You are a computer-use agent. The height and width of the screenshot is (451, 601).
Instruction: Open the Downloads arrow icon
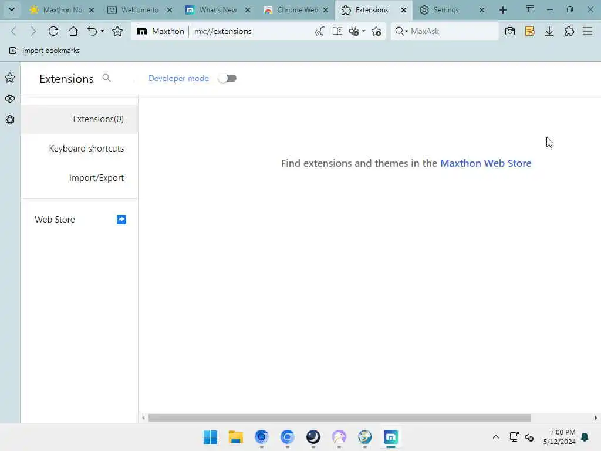pyautogui.click(x=549, y=32)
